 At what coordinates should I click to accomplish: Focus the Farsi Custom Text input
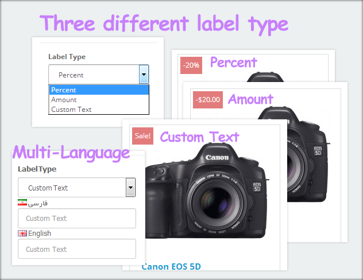[x=76, y=219]
